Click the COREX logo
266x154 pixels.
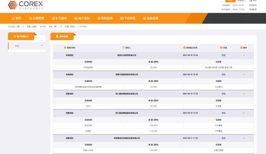coord(26,5)
